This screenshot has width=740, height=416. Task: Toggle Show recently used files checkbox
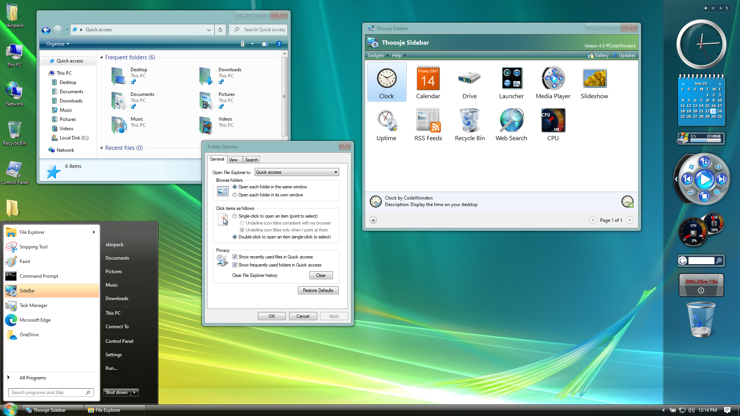pos(235,257)
